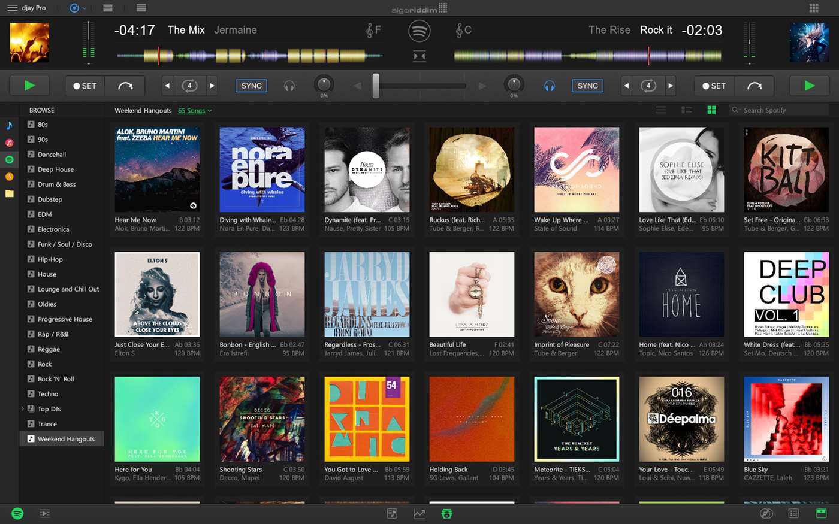
Task: Select the iTunes source in sidebar
Action: 9,143
